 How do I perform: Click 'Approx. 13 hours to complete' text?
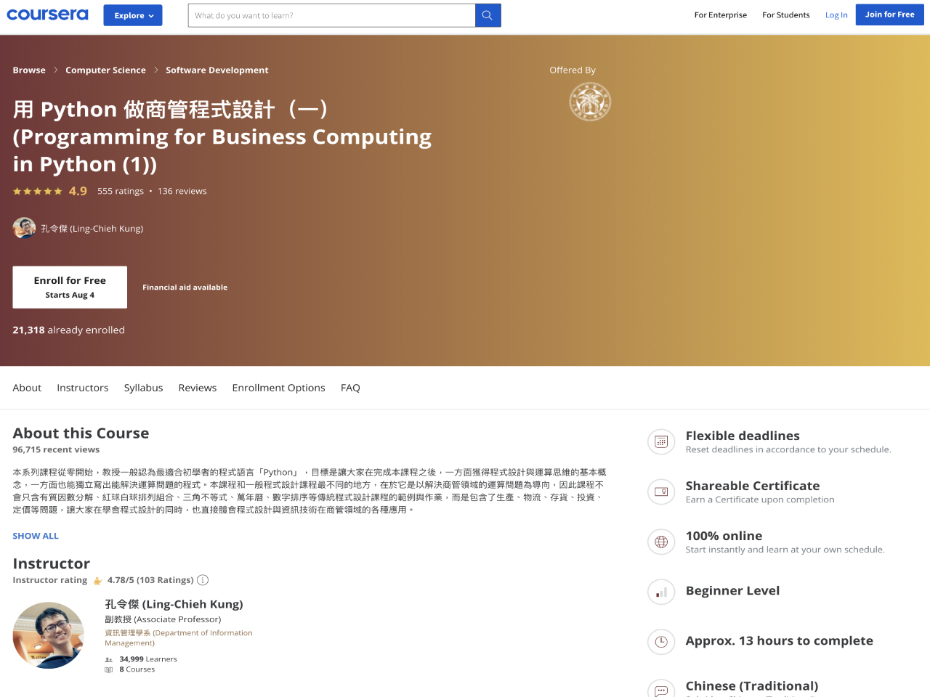pos(780,641)
